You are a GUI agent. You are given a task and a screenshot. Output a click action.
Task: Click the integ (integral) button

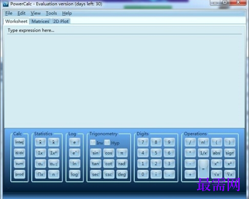[x=20, y=142]
